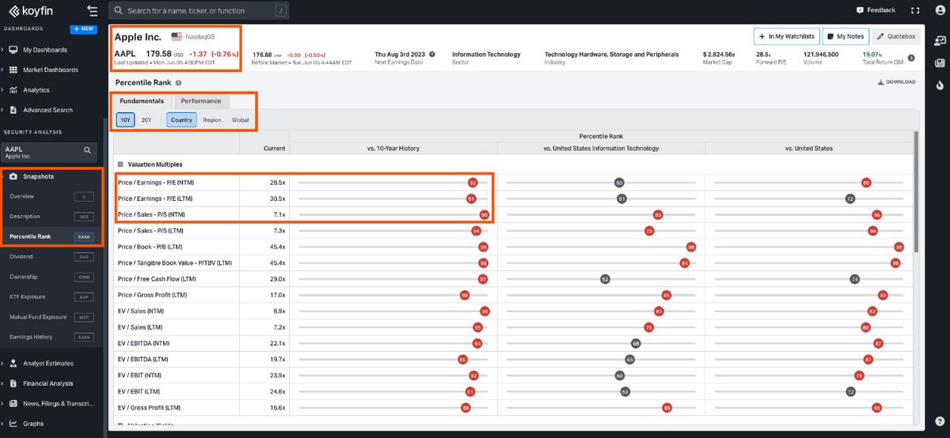Open the Earnings History snapshot
The width and height of the screenshot is (950, 438).
coord(51,338)
